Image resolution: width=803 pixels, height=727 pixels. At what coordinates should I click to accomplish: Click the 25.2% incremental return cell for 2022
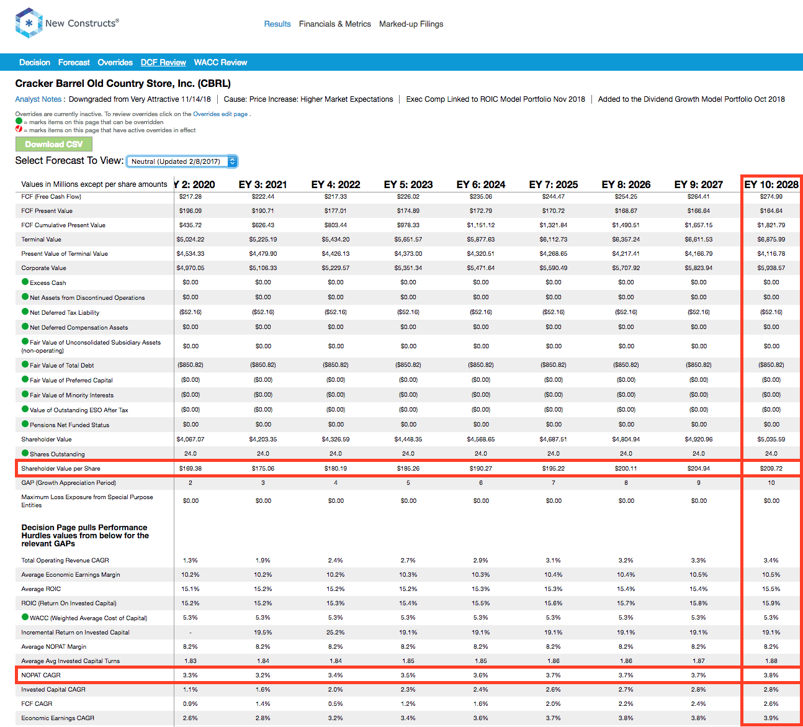tap(336, 633)
